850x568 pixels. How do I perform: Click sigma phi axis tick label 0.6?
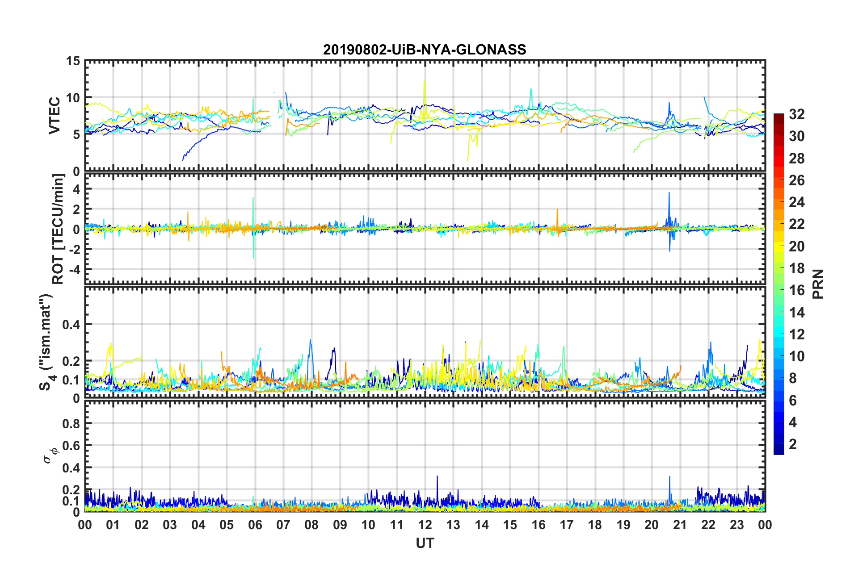coord(72,446)
